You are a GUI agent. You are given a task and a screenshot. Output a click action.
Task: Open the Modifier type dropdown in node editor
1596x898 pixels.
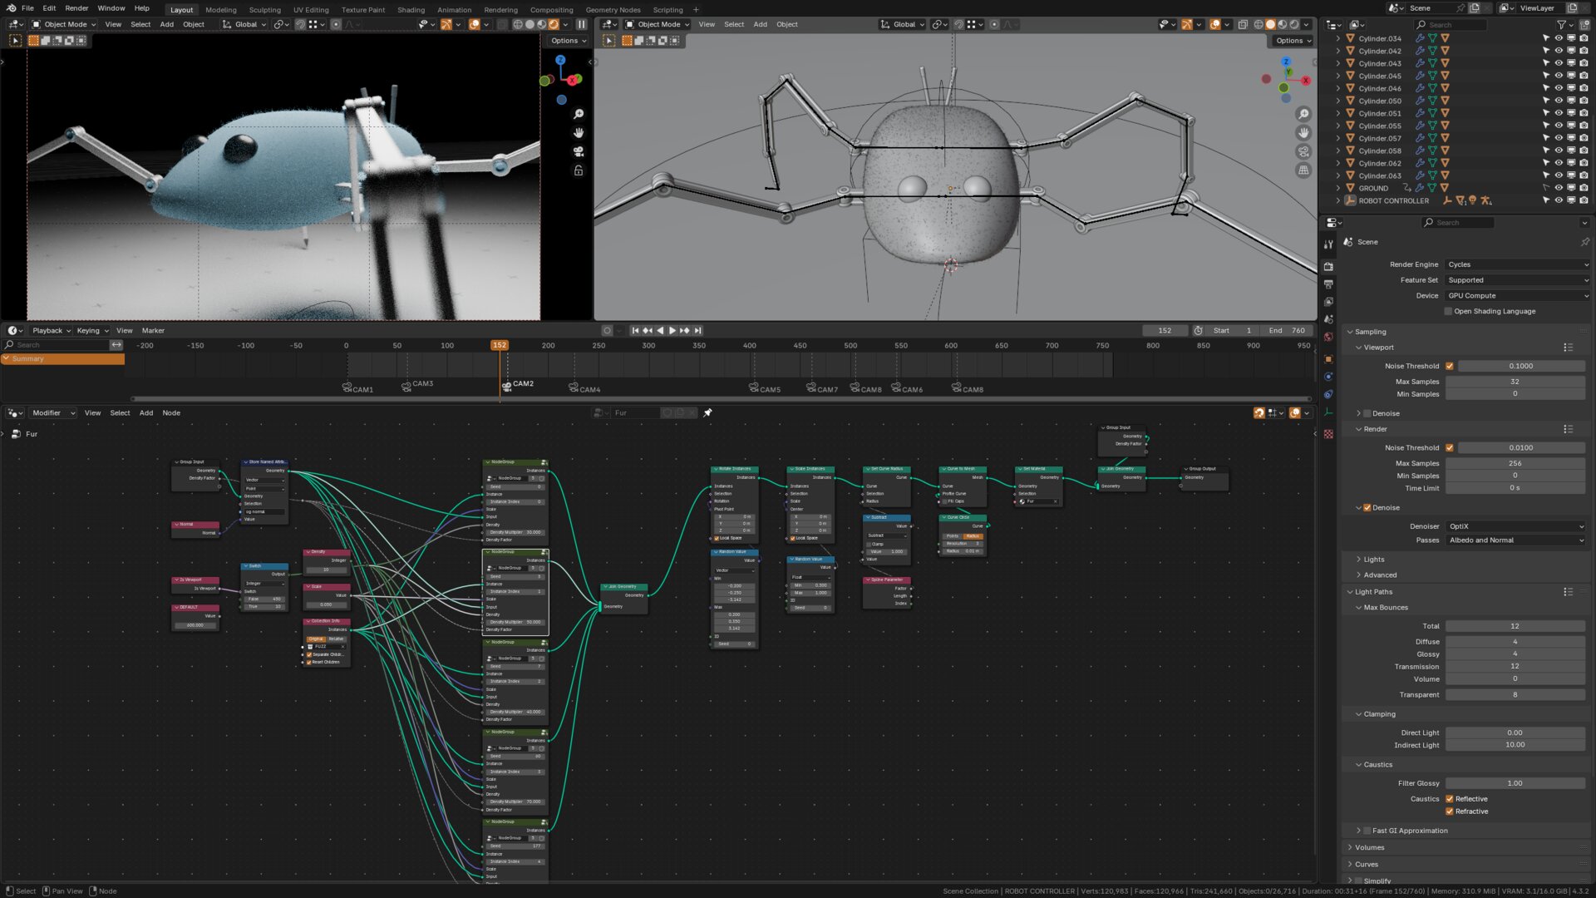(53, 412)
